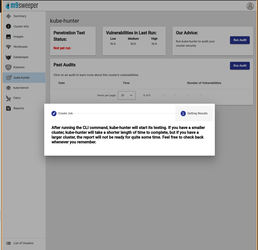Click the Falco icon in sidebar
The height and width of the screenshot is (250, 258).
[x=9, y=98]
